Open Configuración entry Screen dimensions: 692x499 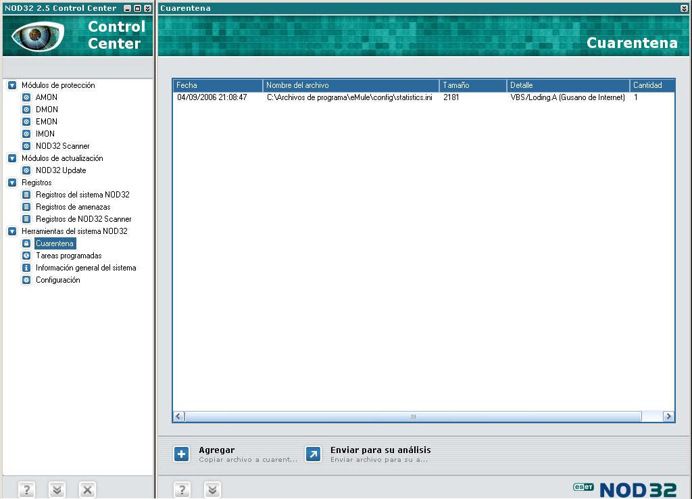coord(58,280)
